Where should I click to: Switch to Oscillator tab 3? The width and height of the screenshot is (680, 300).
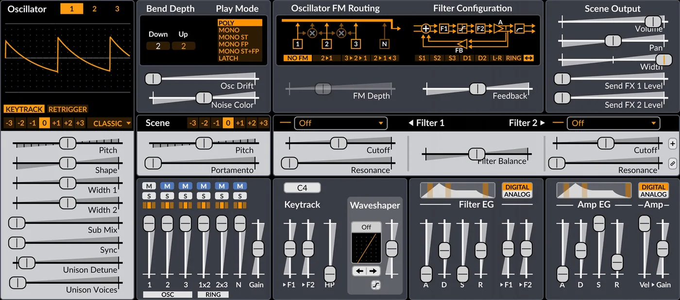pos(117,9)
